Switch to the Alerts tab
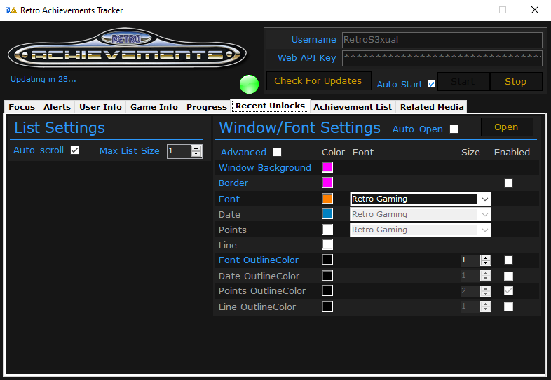The image size is (551, 380). pos(57,107)
